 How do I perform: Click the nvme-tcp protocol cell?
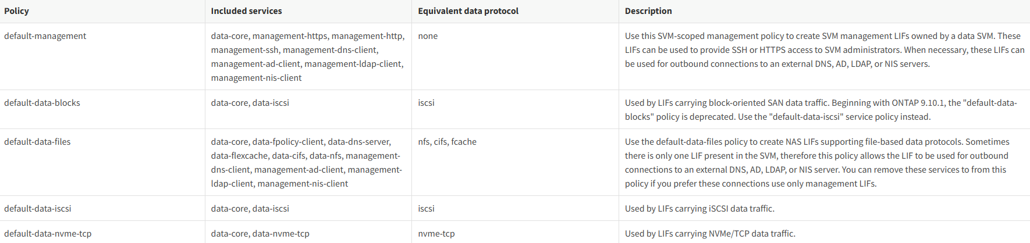436,234
